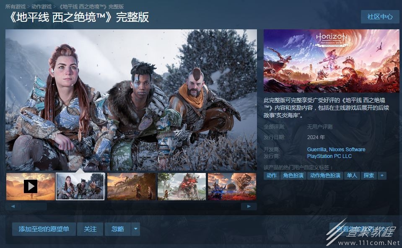The height and width of the screenshot is (248, 402).
Task: Click the left scroll arrow under thumbnails
Action: pos(13,206)
